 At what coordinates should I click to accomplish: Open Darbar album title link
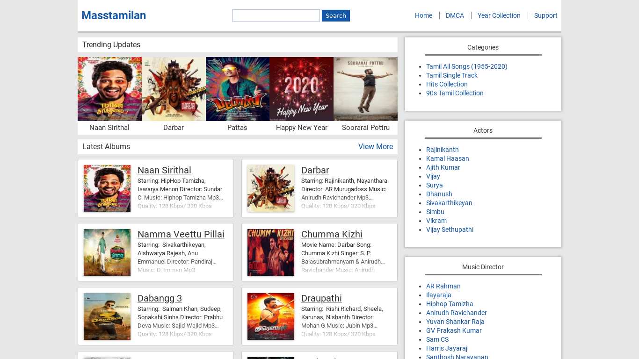pos(315,170)
